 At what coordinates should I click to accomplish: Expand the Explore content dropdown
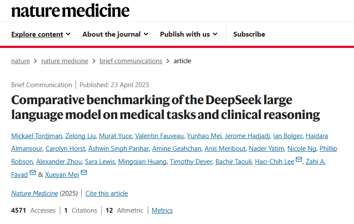pos(41,34)
